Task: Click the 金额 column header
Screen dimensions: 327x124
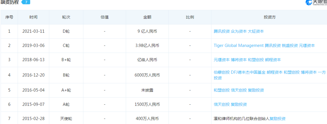Action: [x=147, y=17]
